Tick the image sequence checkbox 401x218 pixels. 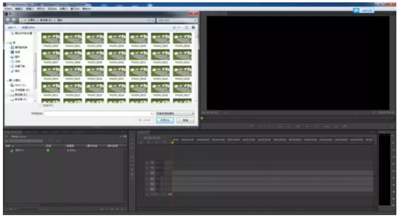(41, 105)
